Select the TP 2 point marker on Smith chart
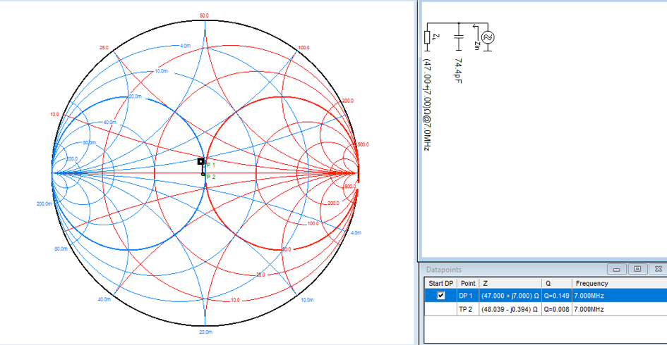 click(203, 174)
